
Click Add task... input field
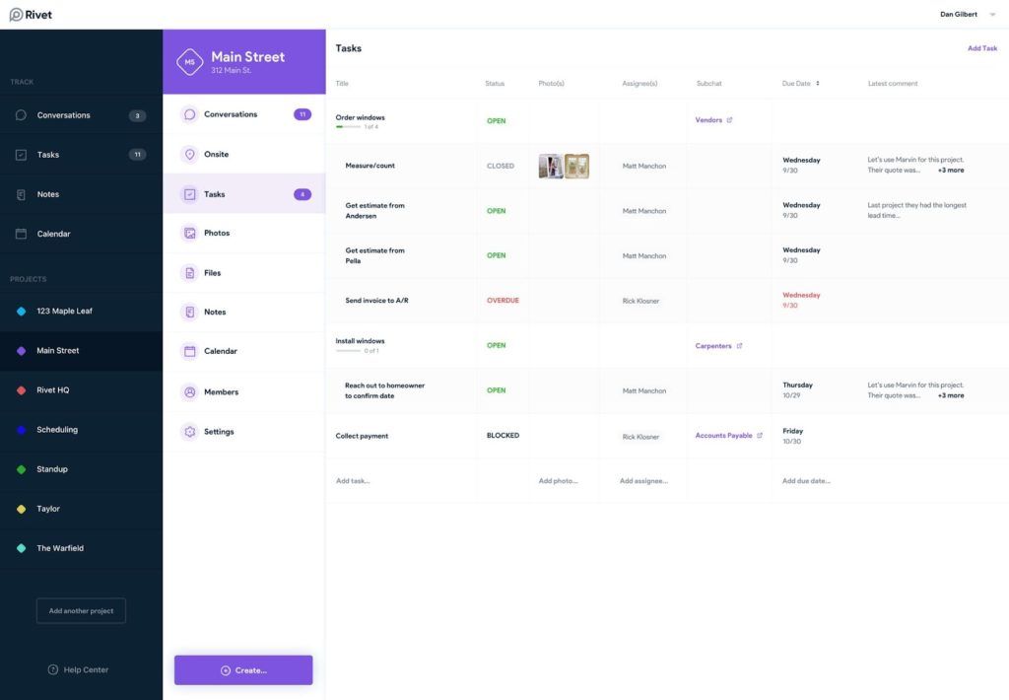click(x=353, y=481)
